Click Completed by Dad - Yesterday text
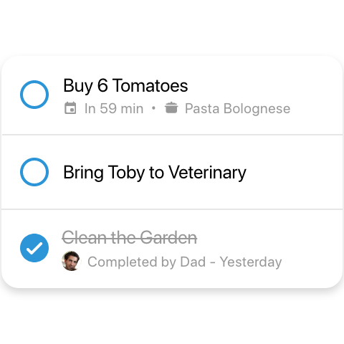344x344 pixels. [185, 262]
